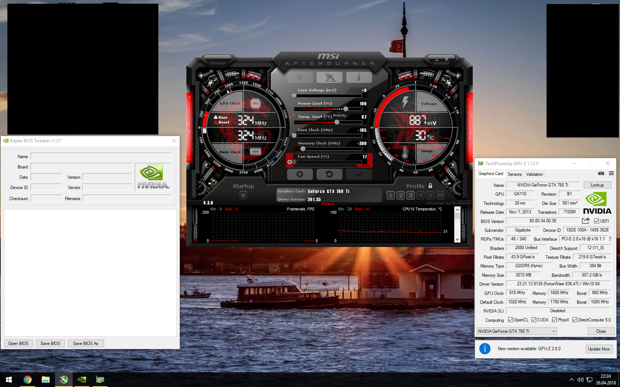Reset Afterburner settings with the circular arrow
620x387 pixels.
(x=329, y=174)
